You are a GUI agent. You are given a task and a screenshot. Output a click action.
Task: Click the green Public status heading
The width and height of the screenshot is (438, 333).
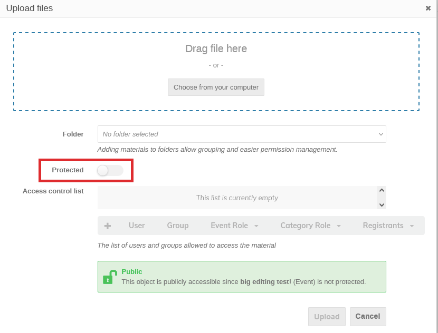point(132,271)
